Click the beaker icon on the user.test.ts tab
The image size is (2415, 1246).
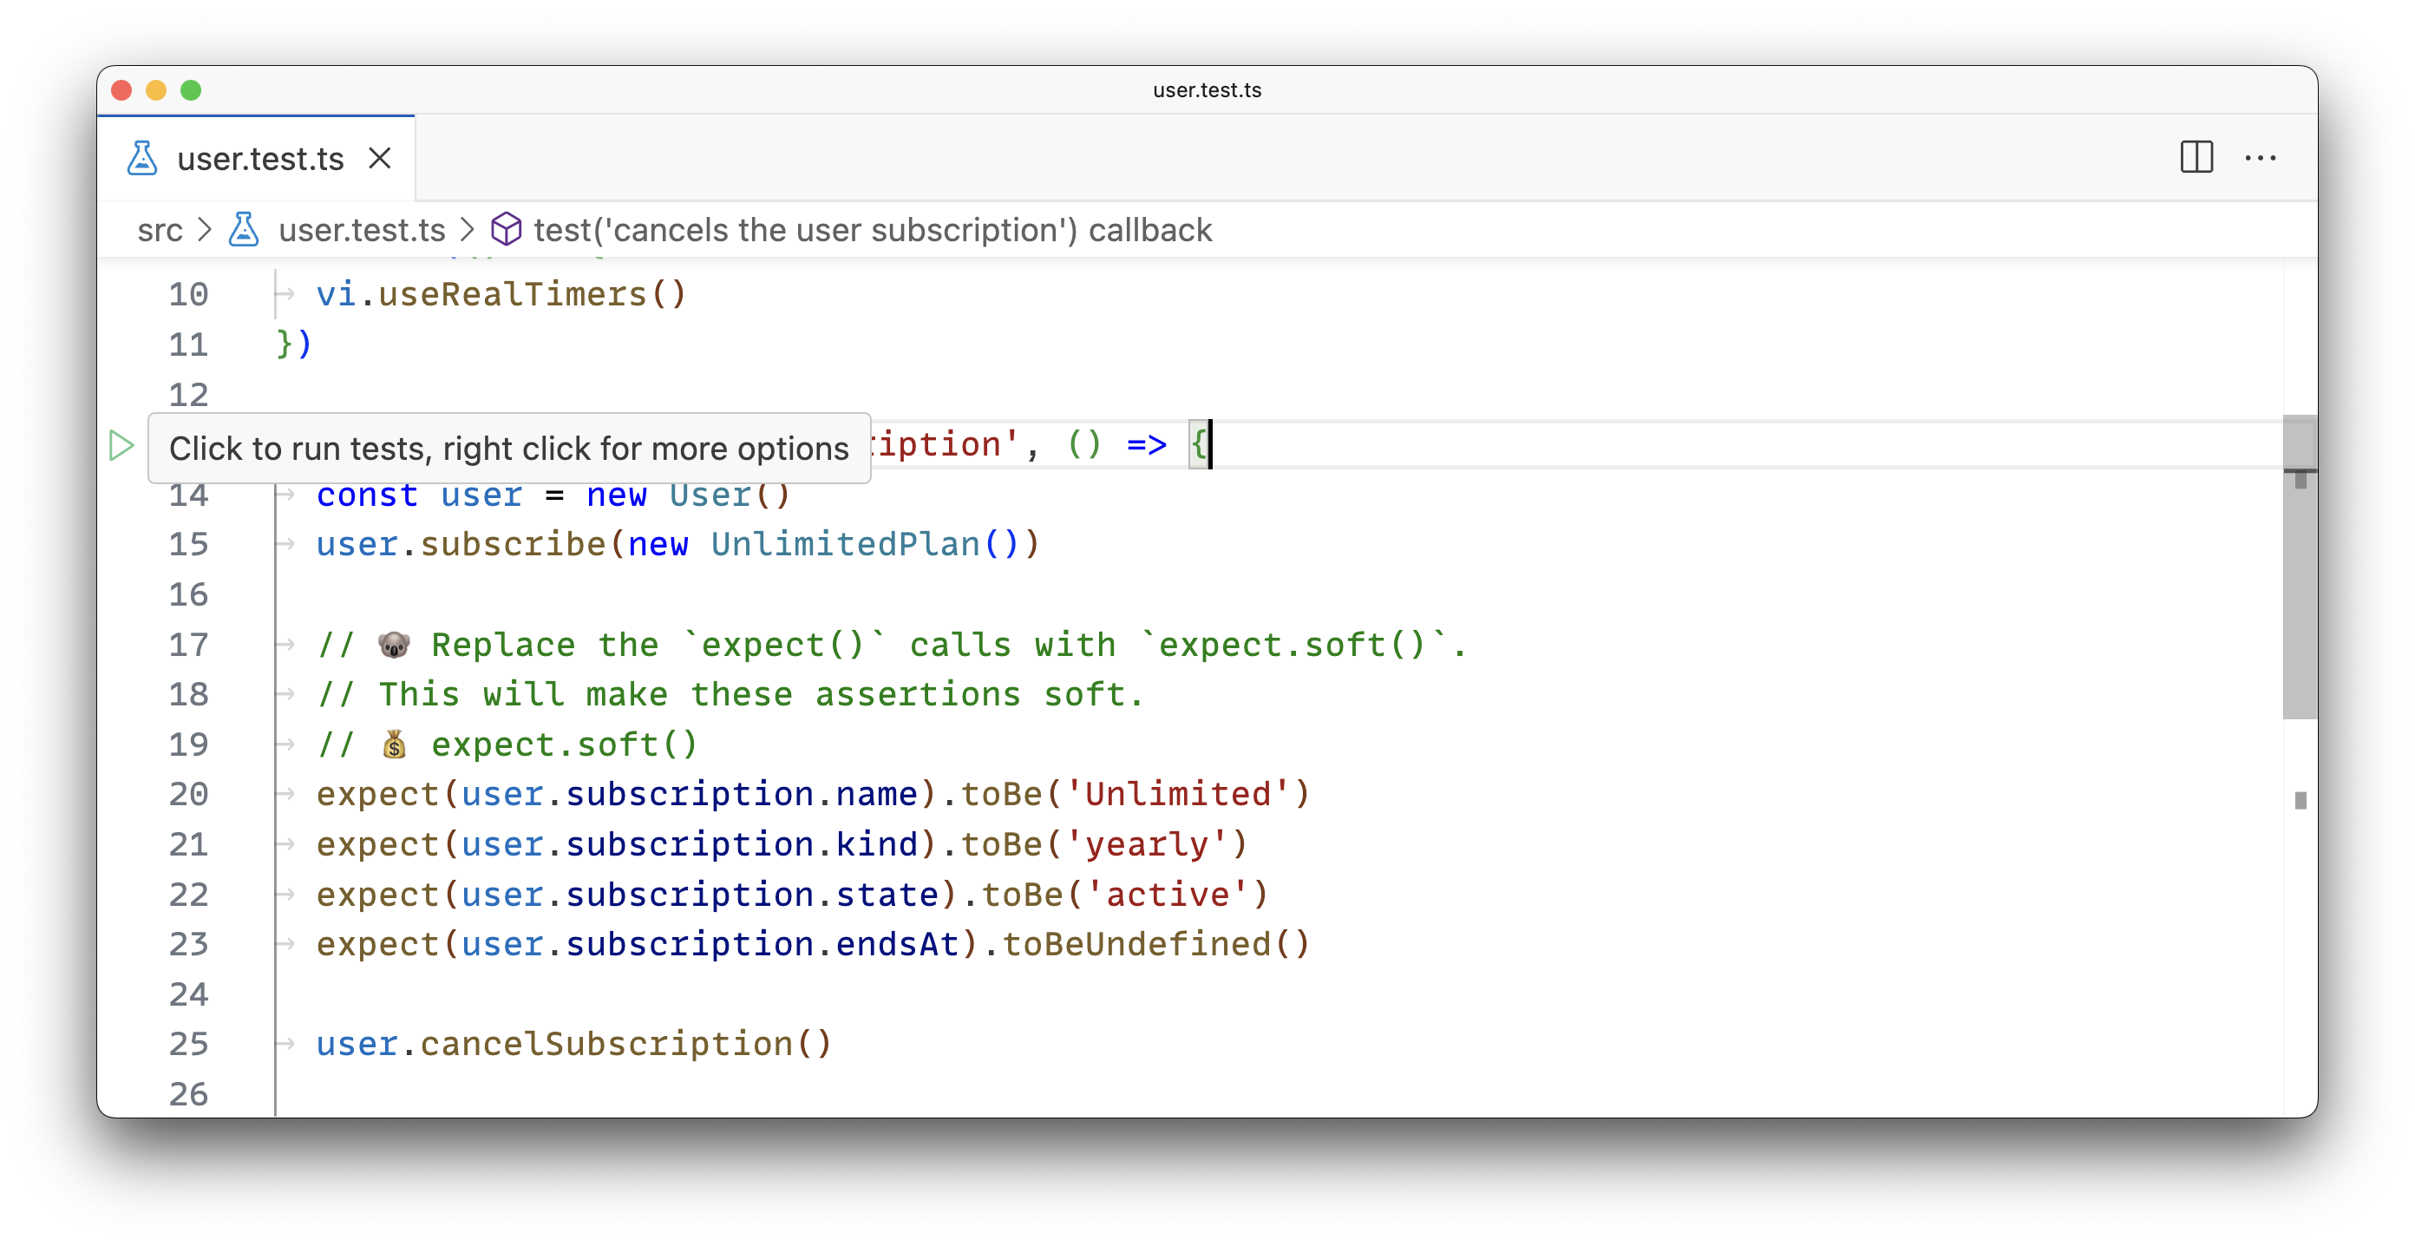click(x=141, y=159)
